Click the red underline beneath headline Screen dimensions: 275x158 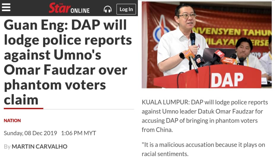click(x=23, y=108)
